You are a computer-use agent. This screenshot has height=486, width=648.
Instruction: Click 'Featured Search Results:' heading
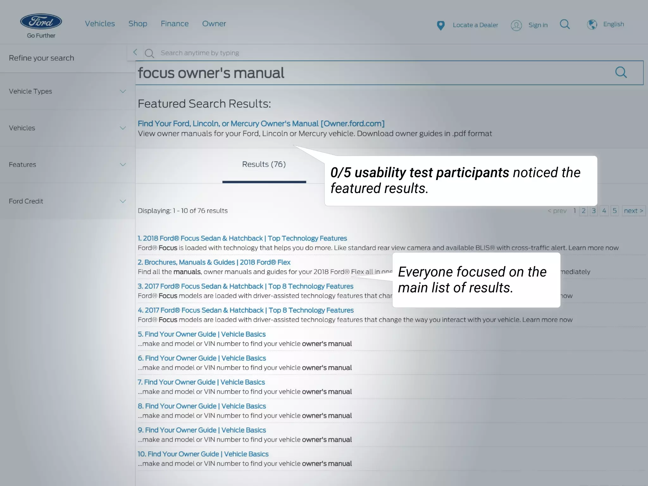coord(204,104)
